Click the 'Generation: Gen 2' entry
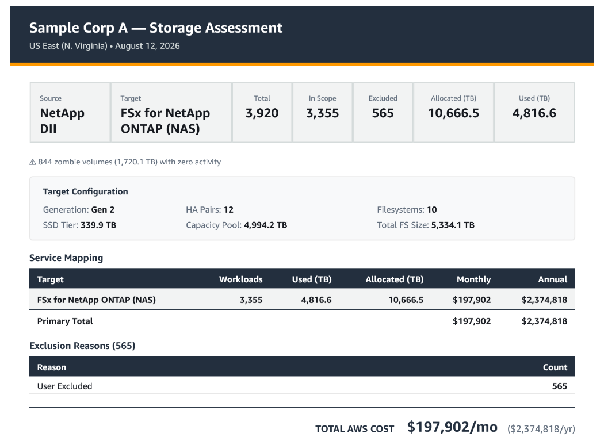The height and width of the screenshot is (437, 604). coord(79,210)
